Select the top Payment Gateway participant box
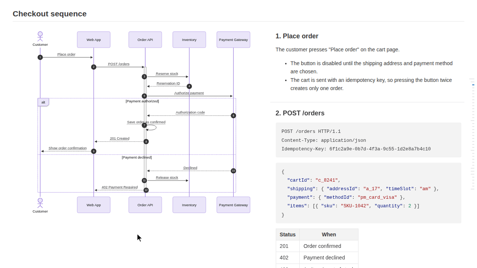The image size is (477, 268). pyautogui.click(x=233, y=39)
